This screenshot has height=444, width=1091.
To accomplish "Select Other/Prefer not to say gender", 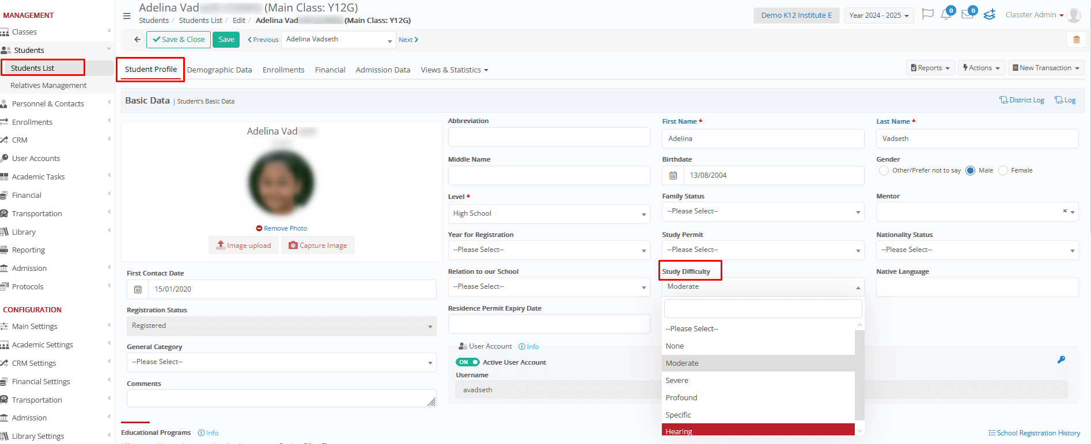I will 884,171.
